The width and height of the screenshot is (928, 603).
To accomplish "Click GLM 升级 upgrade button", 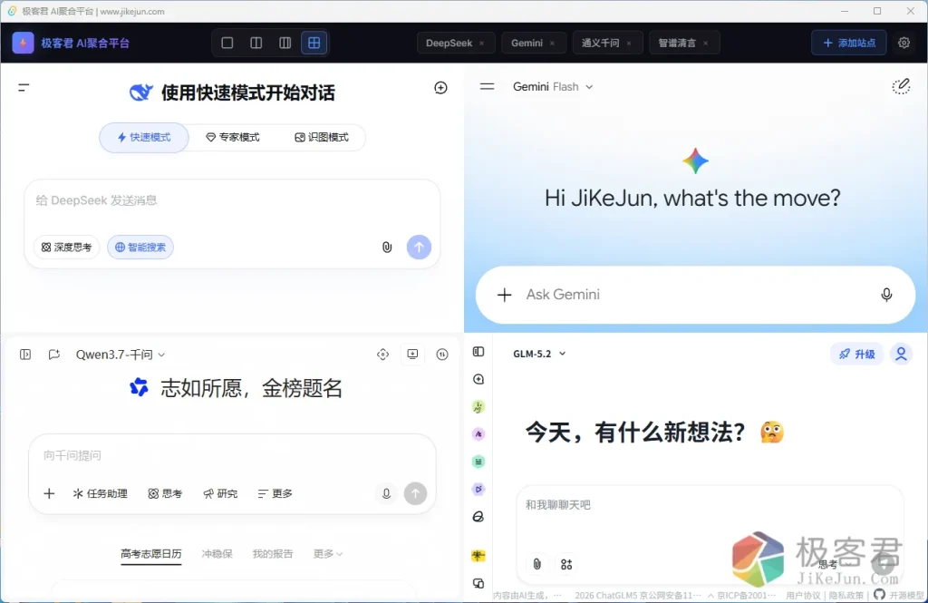I will [x=856, y=354].
